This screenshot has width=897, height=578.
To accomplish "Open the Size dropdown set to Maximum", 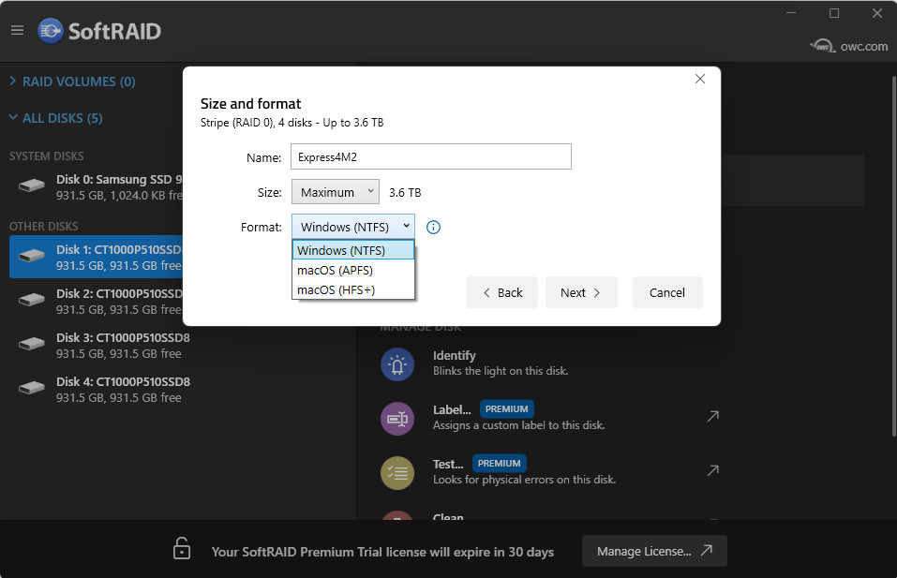I will (x=336, y=192).
